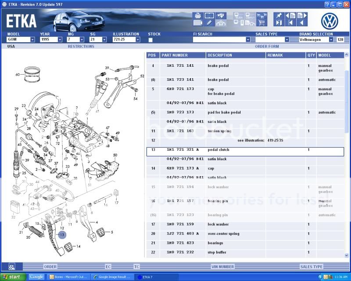The image size is (351, 281).
Task: Expand the YEAR dropdown showing 1995
Action: click(x=59, y=40)
